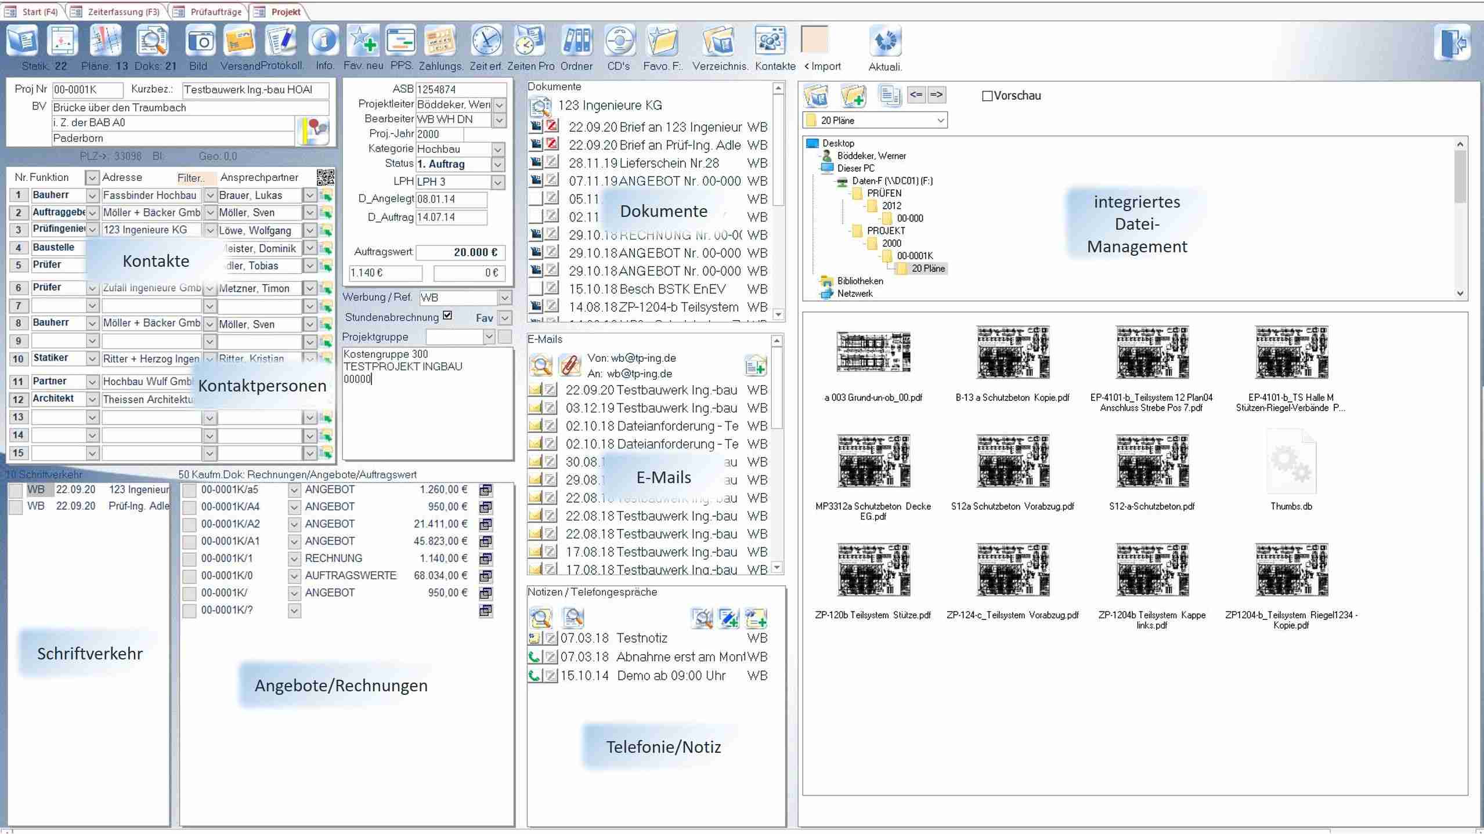Open the Protokoll notepad icon

coord(280,42)
